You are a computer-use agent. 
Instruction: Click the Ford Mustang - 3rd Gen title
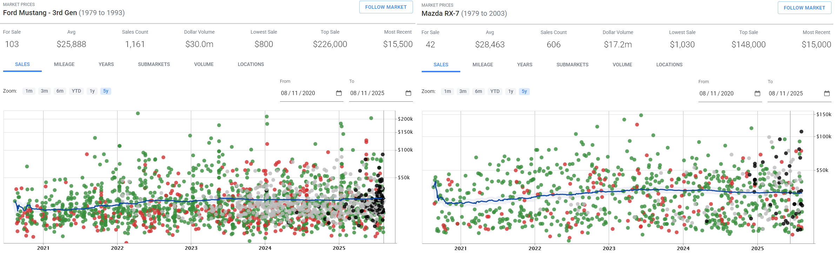(x=40, y=13)
